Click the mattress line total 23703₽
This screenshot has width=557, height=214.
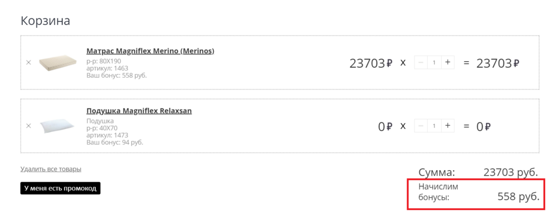coord(498,63)
